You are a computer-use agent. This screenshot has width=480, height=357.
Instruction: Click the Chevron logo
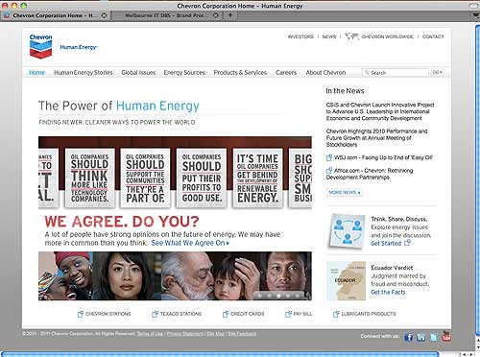tap(40, 46)
